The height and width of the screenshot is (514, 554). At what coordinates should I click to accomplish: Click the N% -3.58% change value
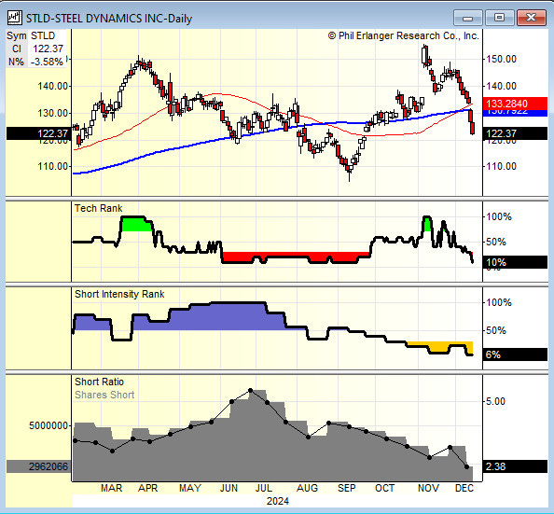36,62
